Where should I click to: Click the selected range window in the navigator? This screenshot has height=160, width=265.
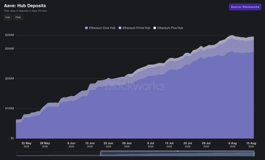coord(177,154)
